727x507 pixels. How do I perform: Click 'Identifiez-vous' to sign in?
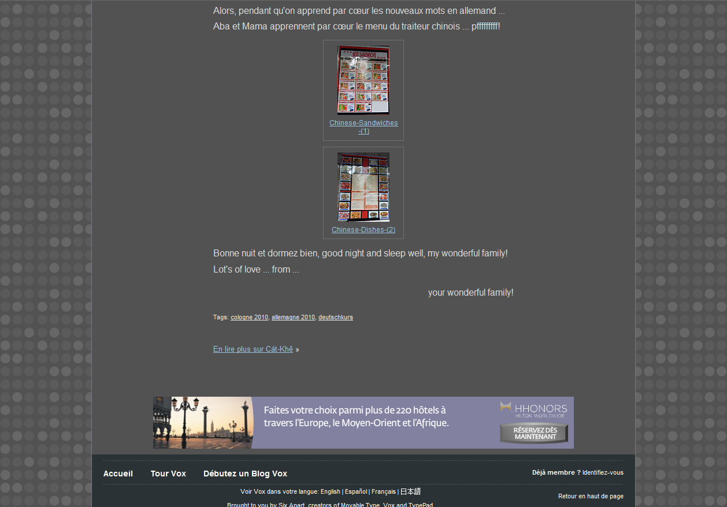603,473
